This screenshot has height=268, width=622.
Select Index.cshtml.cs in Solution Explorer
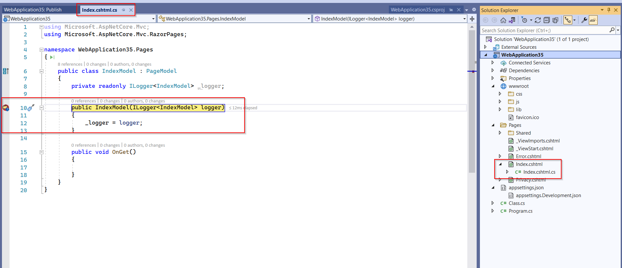539,172
